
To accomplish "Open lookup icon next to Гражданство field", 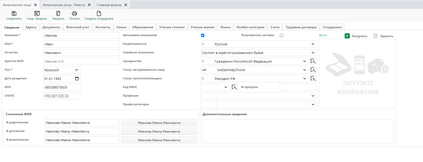I will coord(313,61).
